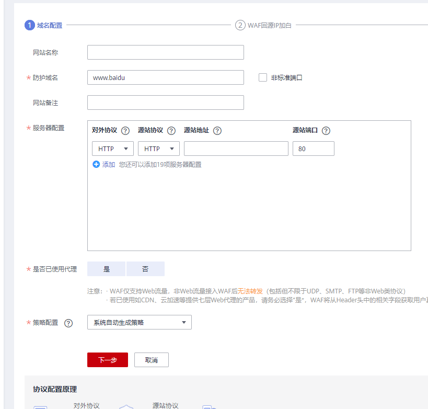Click the help icon next to 源站地址
Screen dimensions: 428x409
tap(217, 131)
